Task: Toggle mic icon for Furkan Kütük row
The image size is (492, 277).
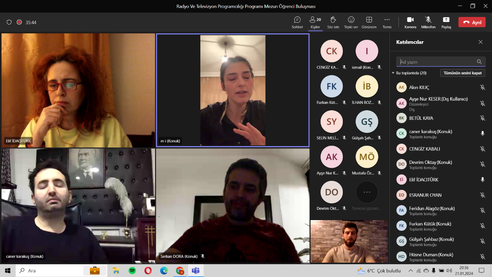Action: (482, 226)
